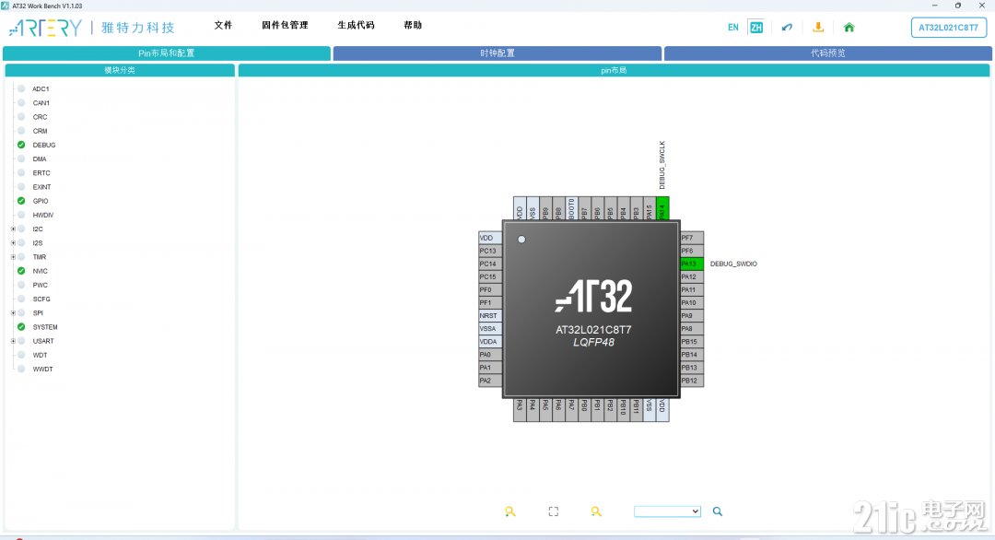Viewport: 995px width, 540px height.
Task: Open the 生成代码 menu
Action: 356,26
